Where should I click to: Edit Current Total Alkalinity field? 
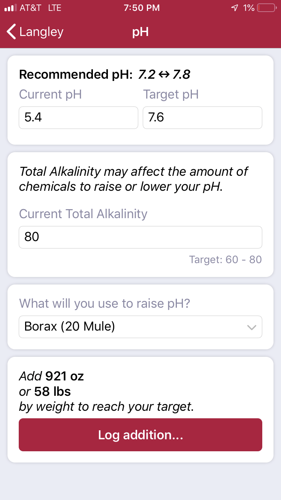point(140,237)
